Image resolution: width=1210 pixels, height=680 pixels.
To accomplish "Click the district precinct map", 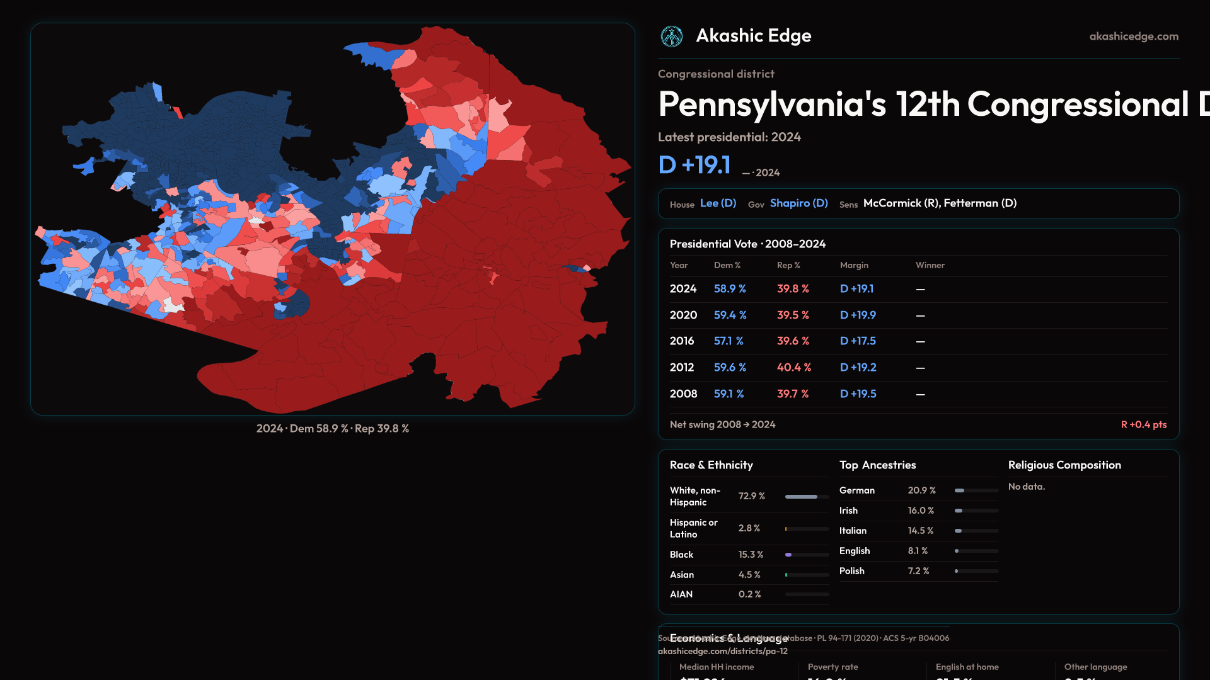I will 333,219.
